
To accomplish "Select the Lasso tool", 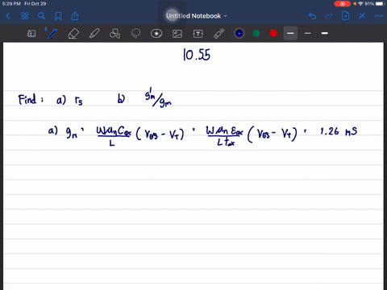I will (135, 34).
